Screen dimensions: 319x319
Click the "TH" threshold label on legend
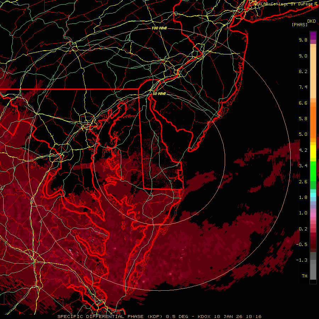coord(304,276)
